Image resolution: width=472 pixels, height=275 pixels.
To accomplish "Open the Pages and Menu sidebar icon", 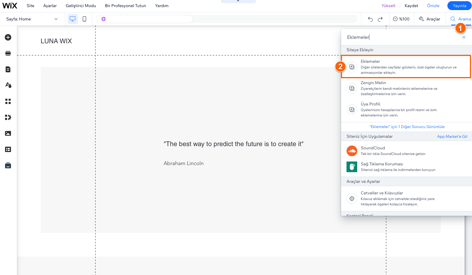I will click(8, 69).
